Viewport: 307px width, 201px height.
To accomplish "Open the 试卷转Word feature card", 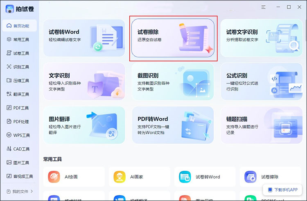I will (x=84, y=38).
